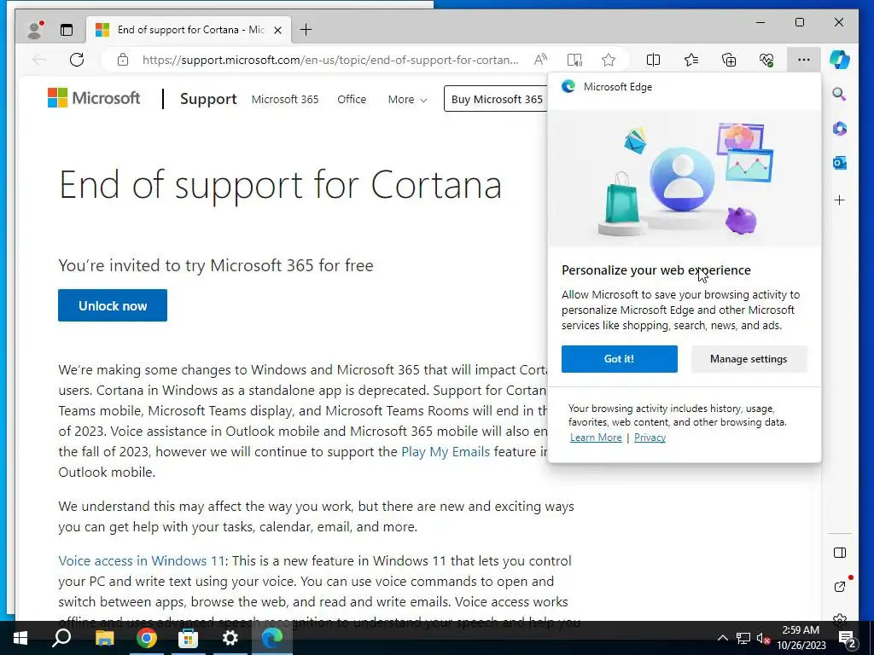
Task: Open Microsoft Store from taskbar
Action: click(188, 638)
